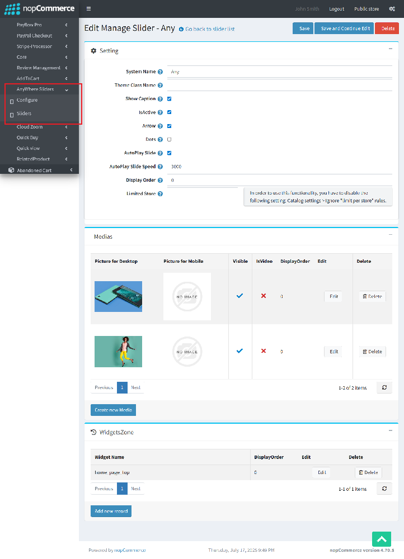
Task: Click the IsActive help icon
Action: click(160, 112)
